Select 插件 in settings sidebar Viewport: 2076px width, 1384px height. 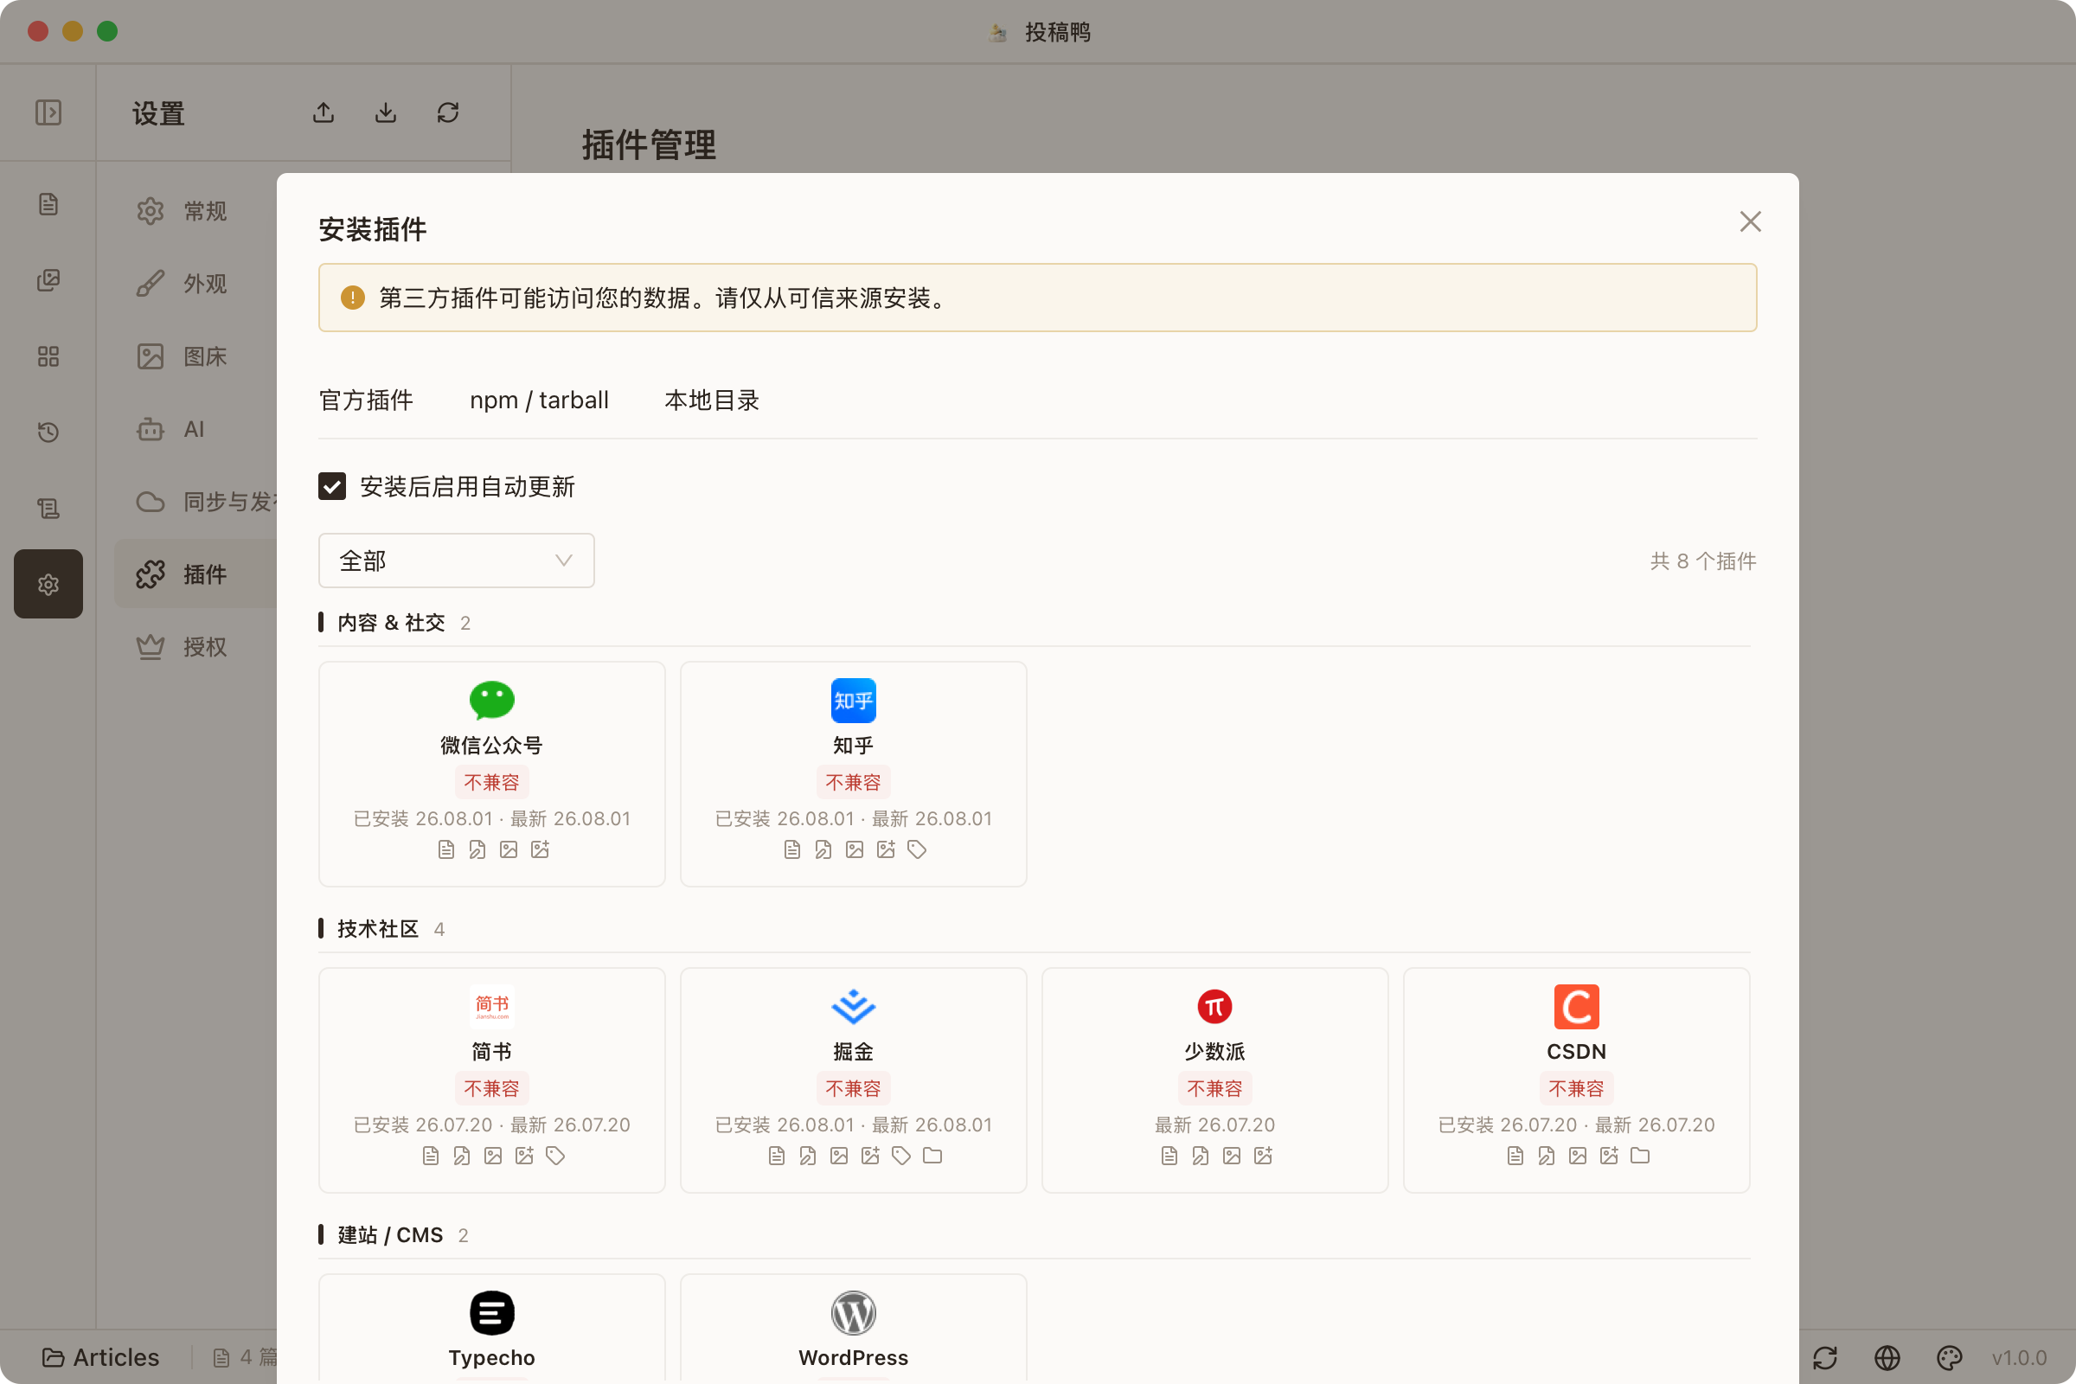click(x=196, y=574)
